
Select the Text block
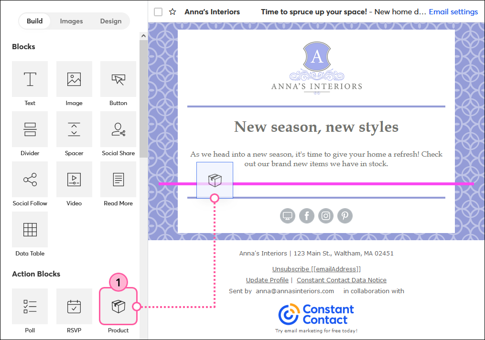point(30,79)
